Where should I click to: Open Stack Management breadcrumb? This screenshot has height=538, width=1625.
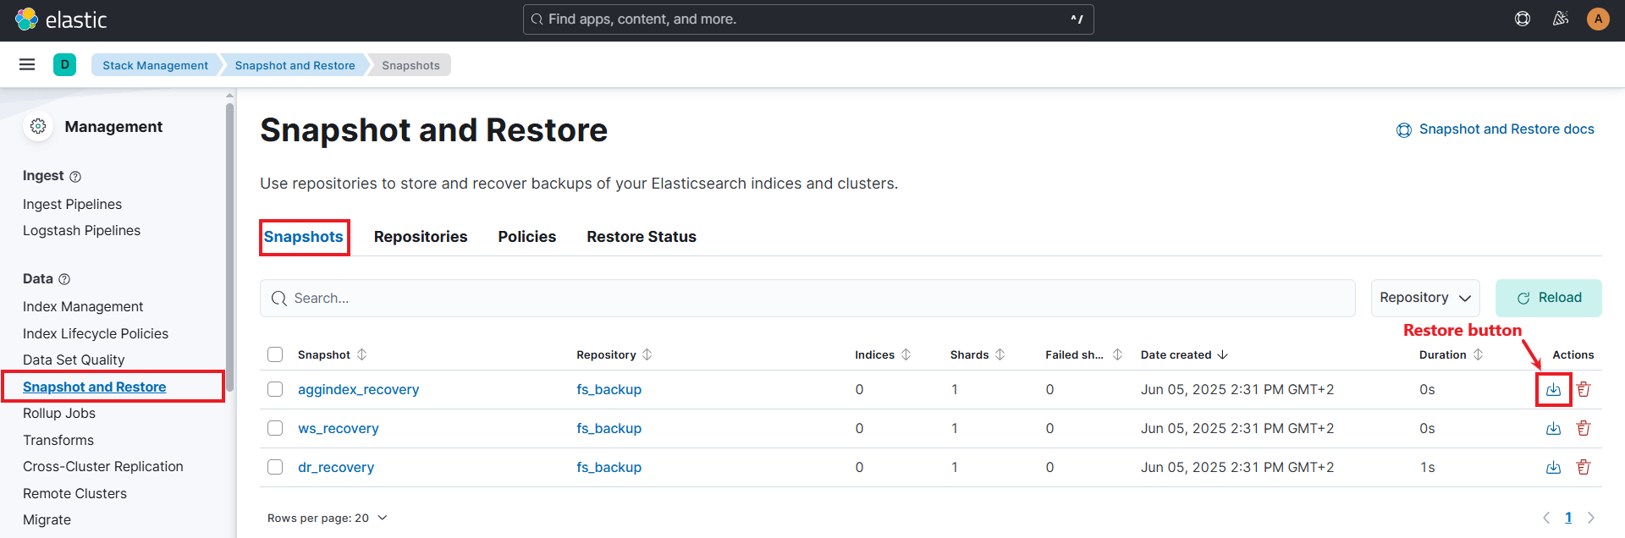click(155, 65)
